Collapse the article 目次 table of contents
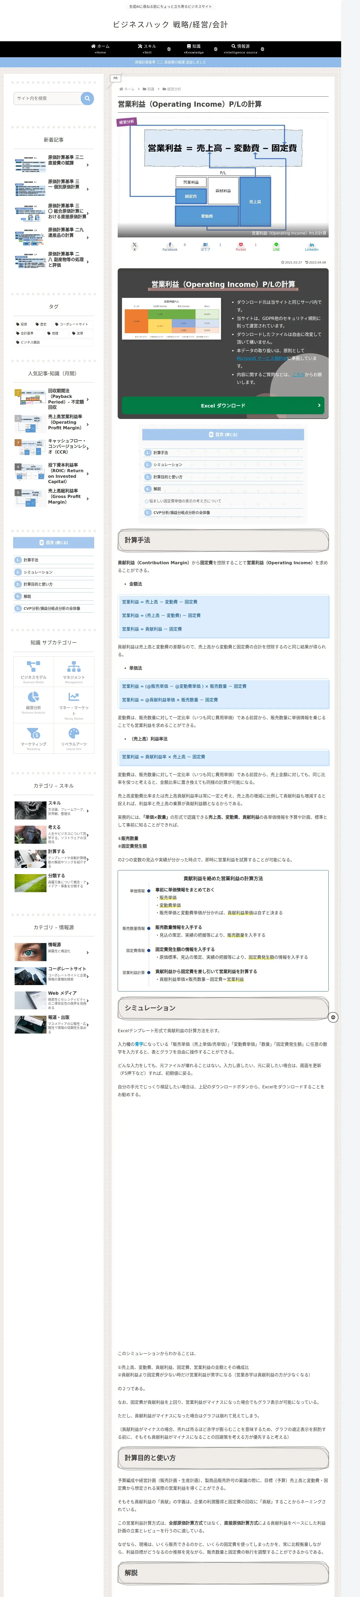Image resolution: width=360 pixels, height=1597 pixels. click(223, 435)
